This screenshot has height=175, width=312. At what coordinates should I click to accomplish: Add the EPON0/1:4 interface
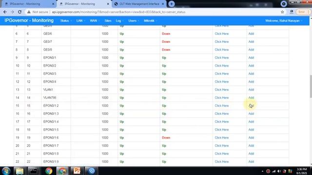[x=251, y=122]
